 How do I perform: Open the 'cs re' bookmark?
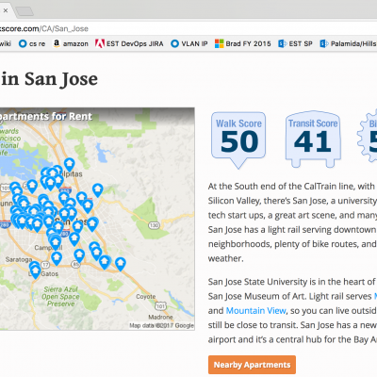[32, 43]
